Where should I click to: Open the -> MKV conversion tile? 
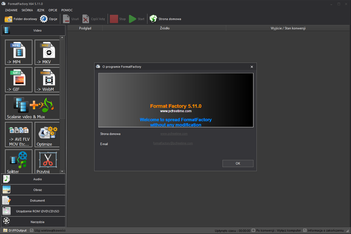[x=47, y=52]
